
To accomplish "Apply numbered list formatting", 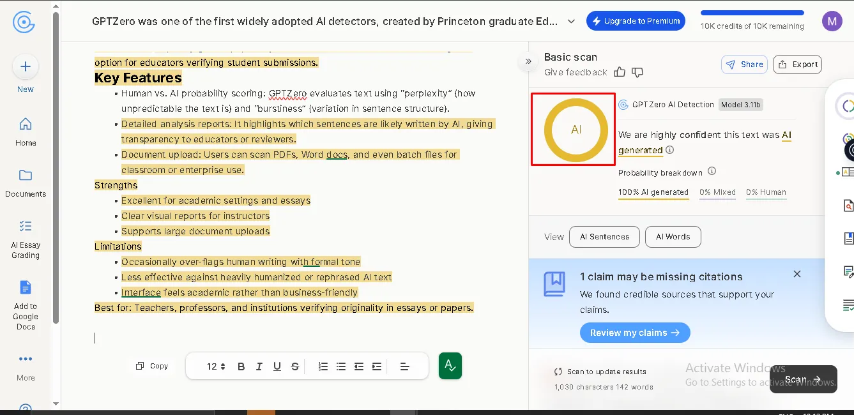I will pyautogui.click(x=323, y=366).
